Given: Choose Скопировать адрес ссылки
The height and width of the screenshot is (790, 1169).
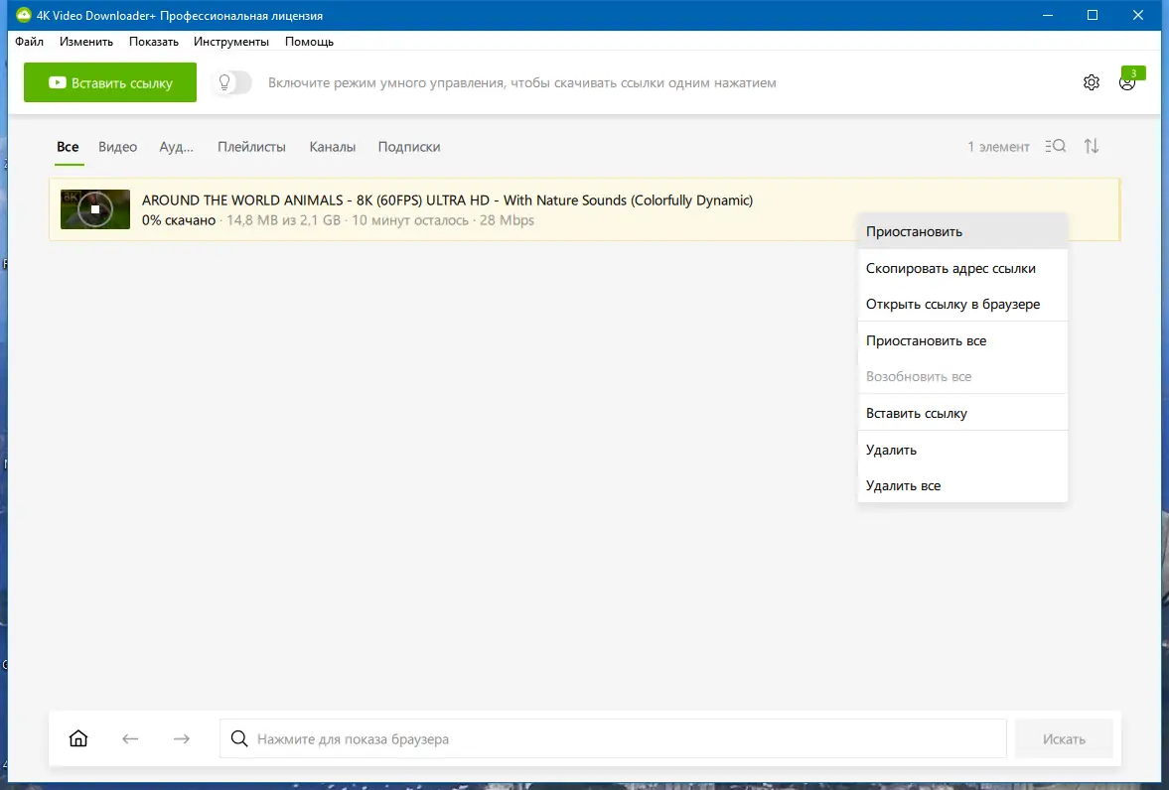Looking at the screenshot, I should pos(962,268).
